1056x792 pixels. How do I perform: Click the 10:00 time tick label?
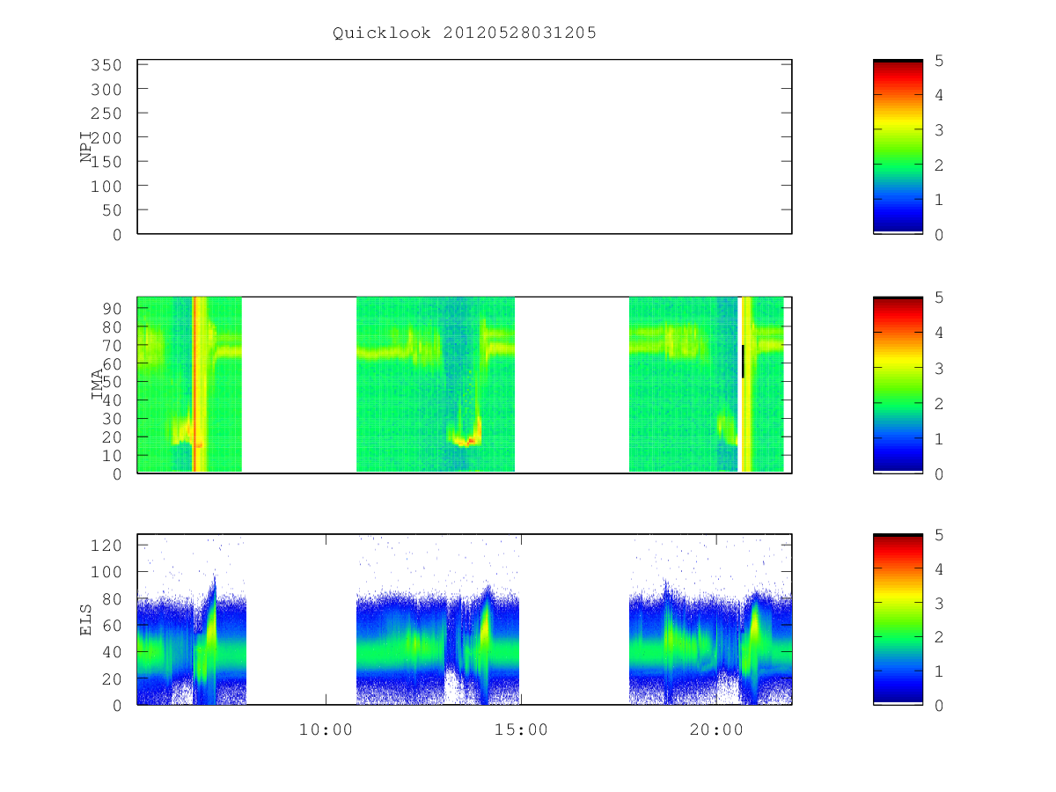click(326, 730)
